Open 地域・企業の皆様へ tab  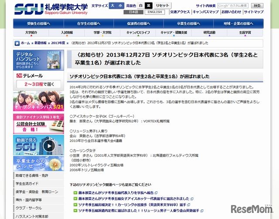point(238,24)
